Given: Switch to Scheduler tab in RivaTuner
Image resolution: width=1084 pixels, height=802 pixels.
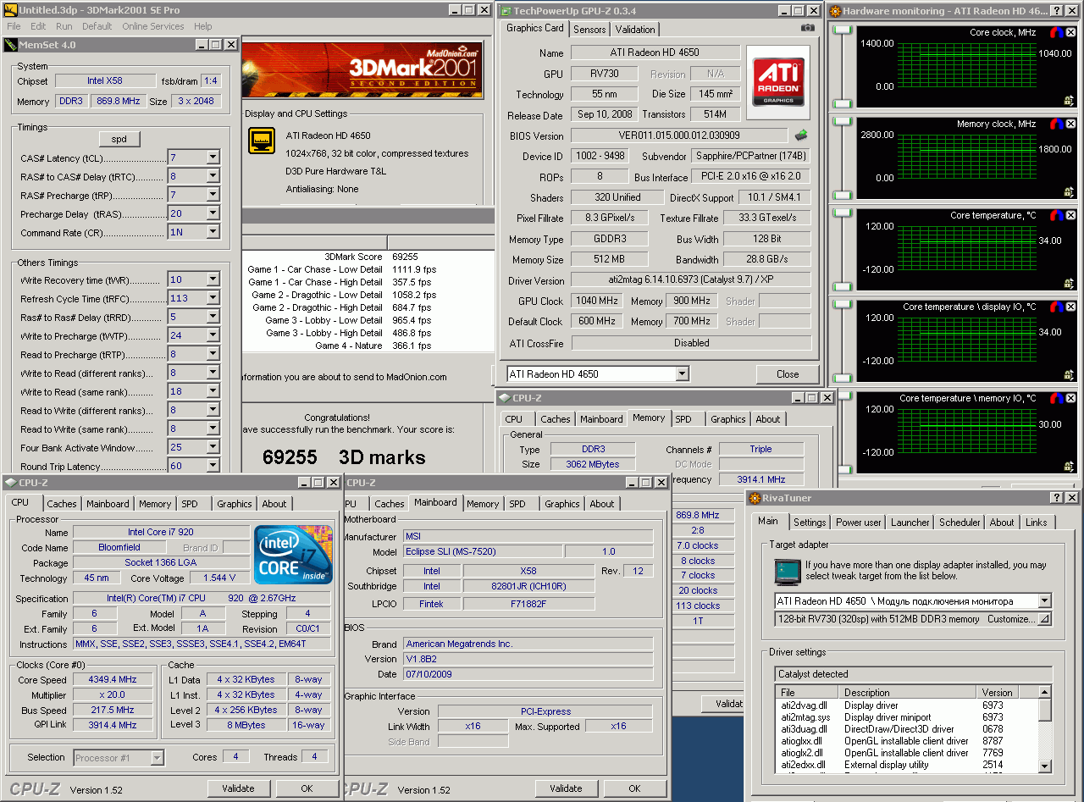Looking at the screenshot, I should 960,523.
